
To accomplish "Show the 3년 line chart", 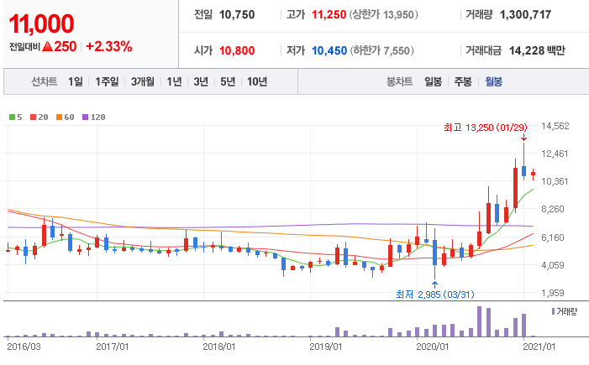I will click(x=201, y=81).
